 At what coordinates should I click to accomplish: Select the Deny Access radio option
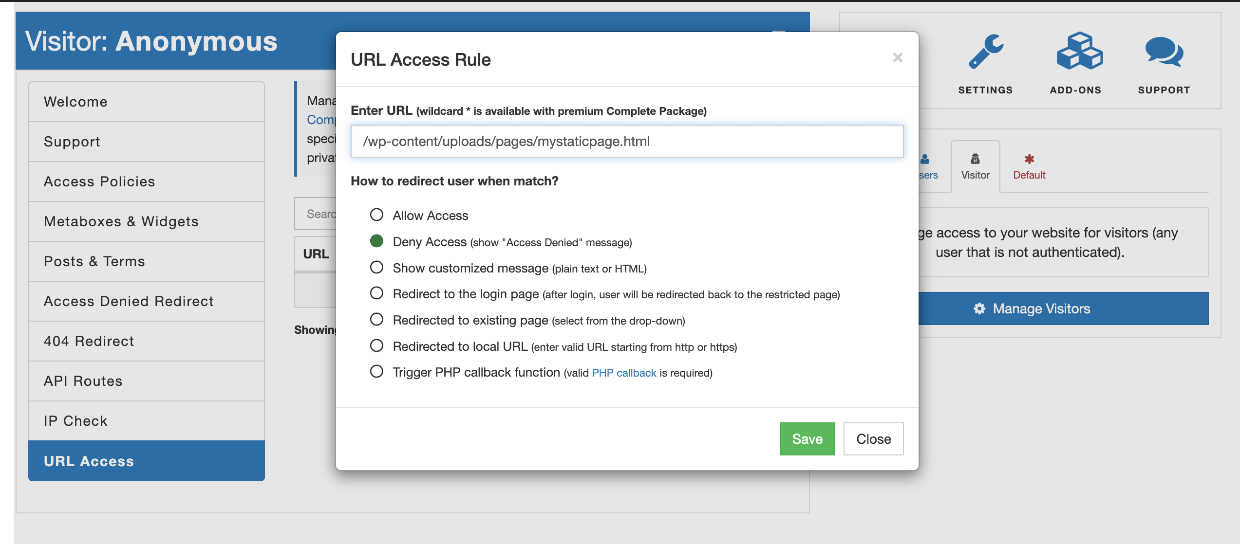point(376,241)
